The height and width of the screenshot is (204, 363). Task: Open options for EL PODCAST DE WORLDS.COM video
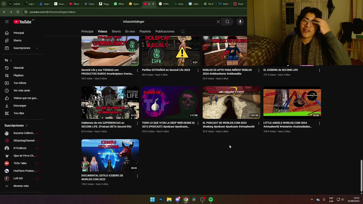(x=259, y=123)
